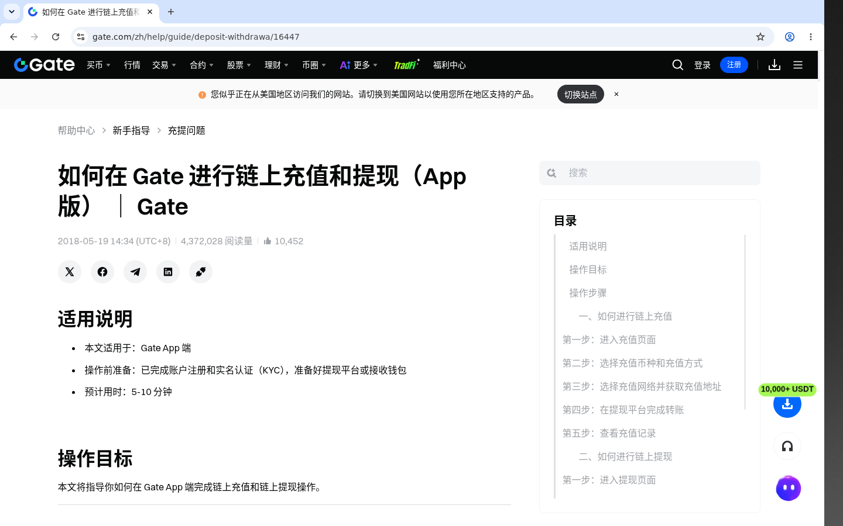843x526 pixels.
Task: Expand the 理财 dropdown menu
Action: point(277,65)
